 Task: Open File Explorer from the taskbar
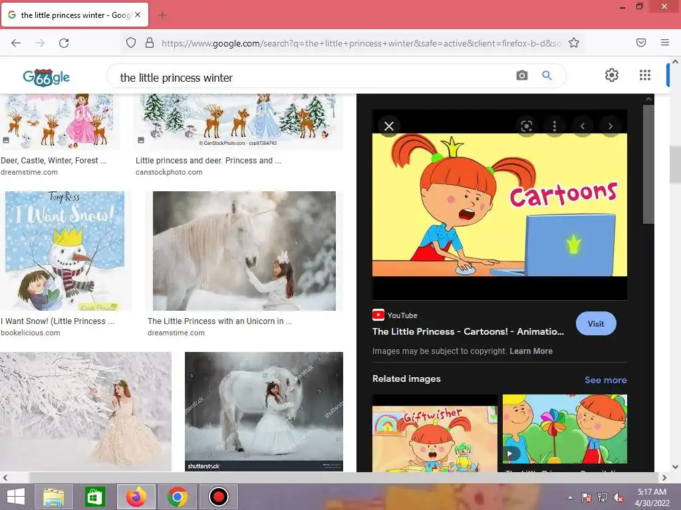pyautogui.click(x=54, y=497)
